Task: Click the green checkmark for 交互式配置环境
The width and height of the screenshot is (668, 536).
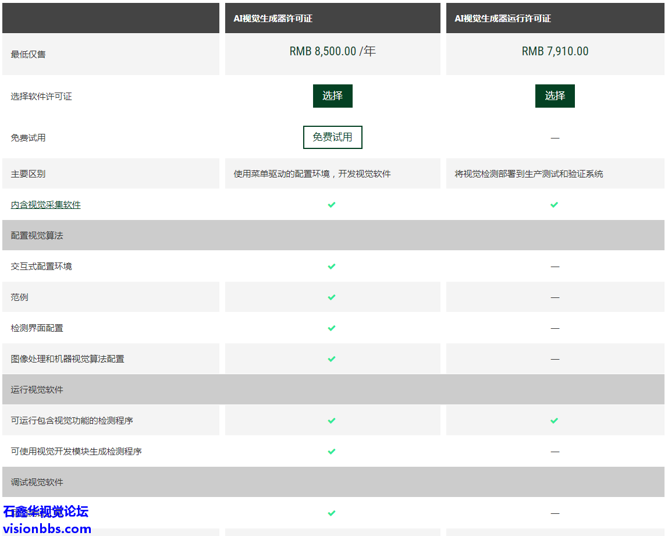Action: 332,267
